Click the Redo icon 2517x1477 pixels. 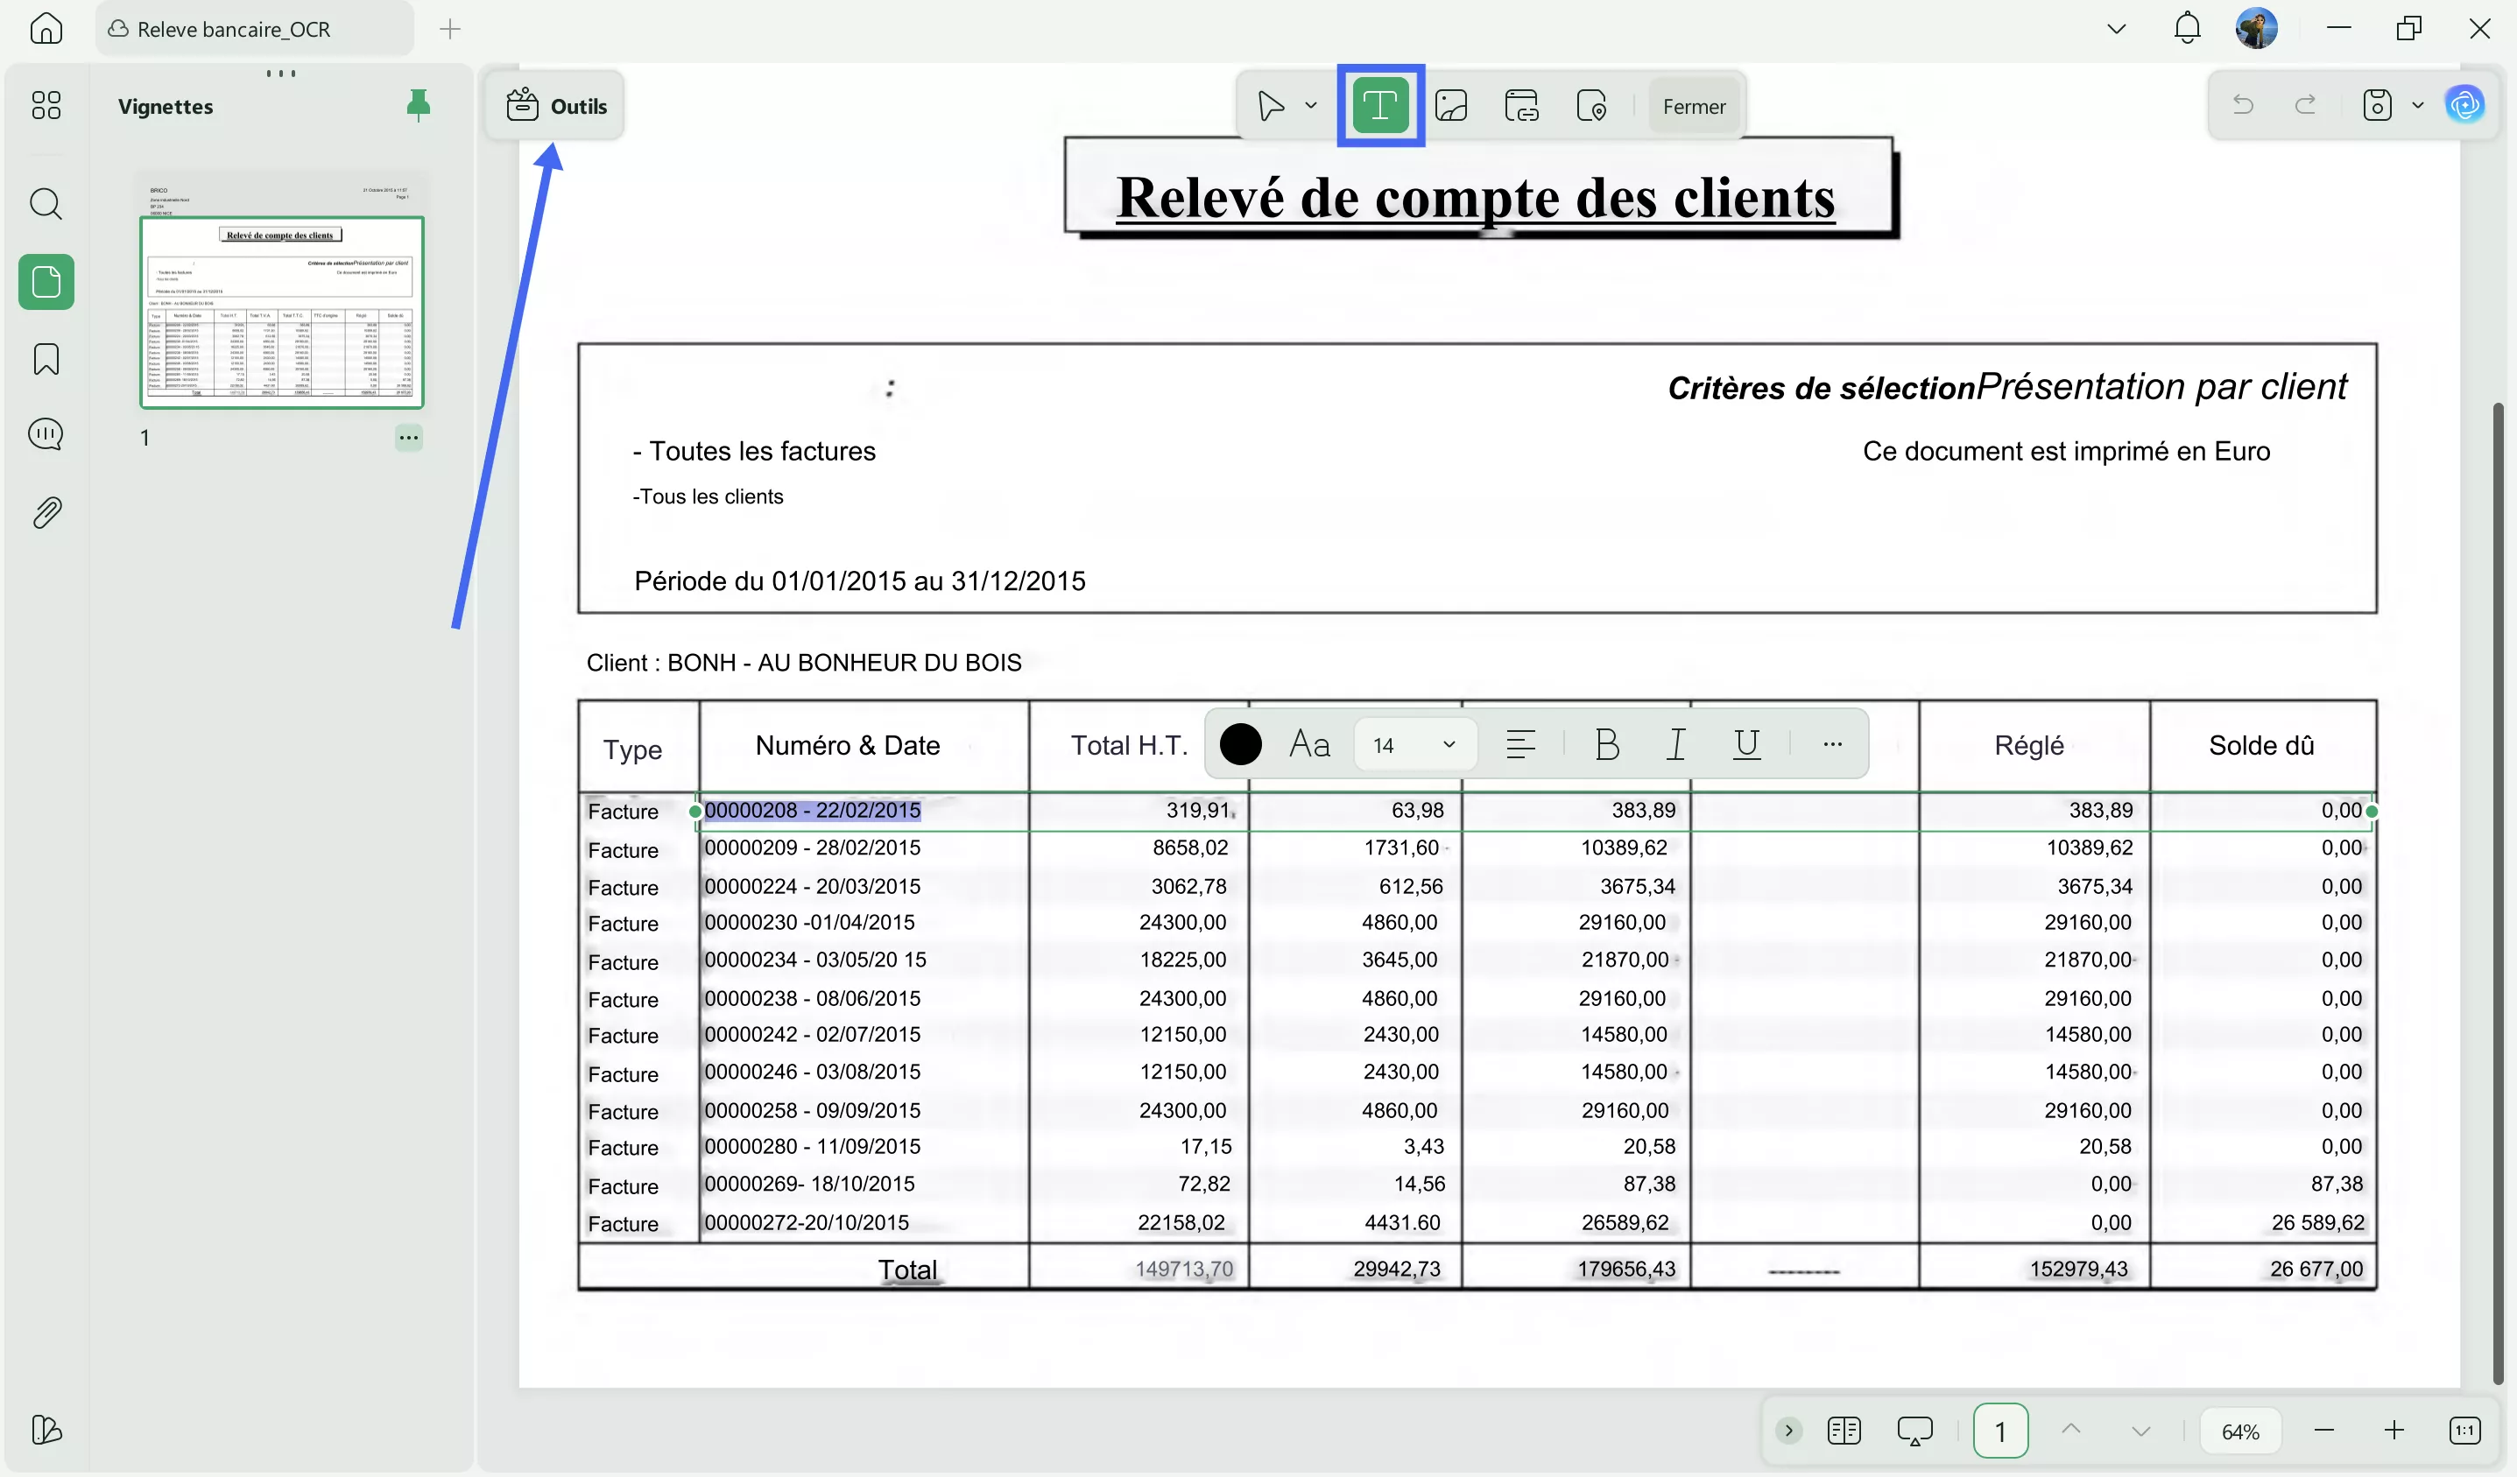(2305, 105)
